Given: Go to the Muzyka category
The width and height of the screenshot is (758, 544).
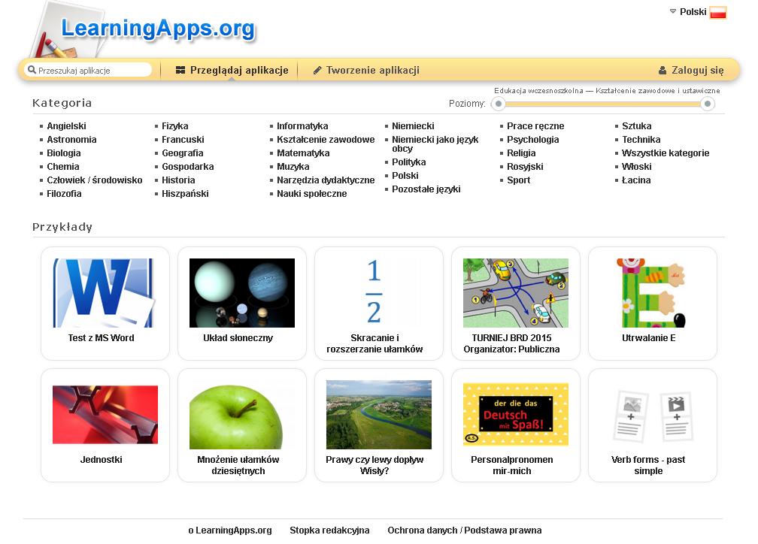Looking at the screenshot, I should [x=293, y=166].
